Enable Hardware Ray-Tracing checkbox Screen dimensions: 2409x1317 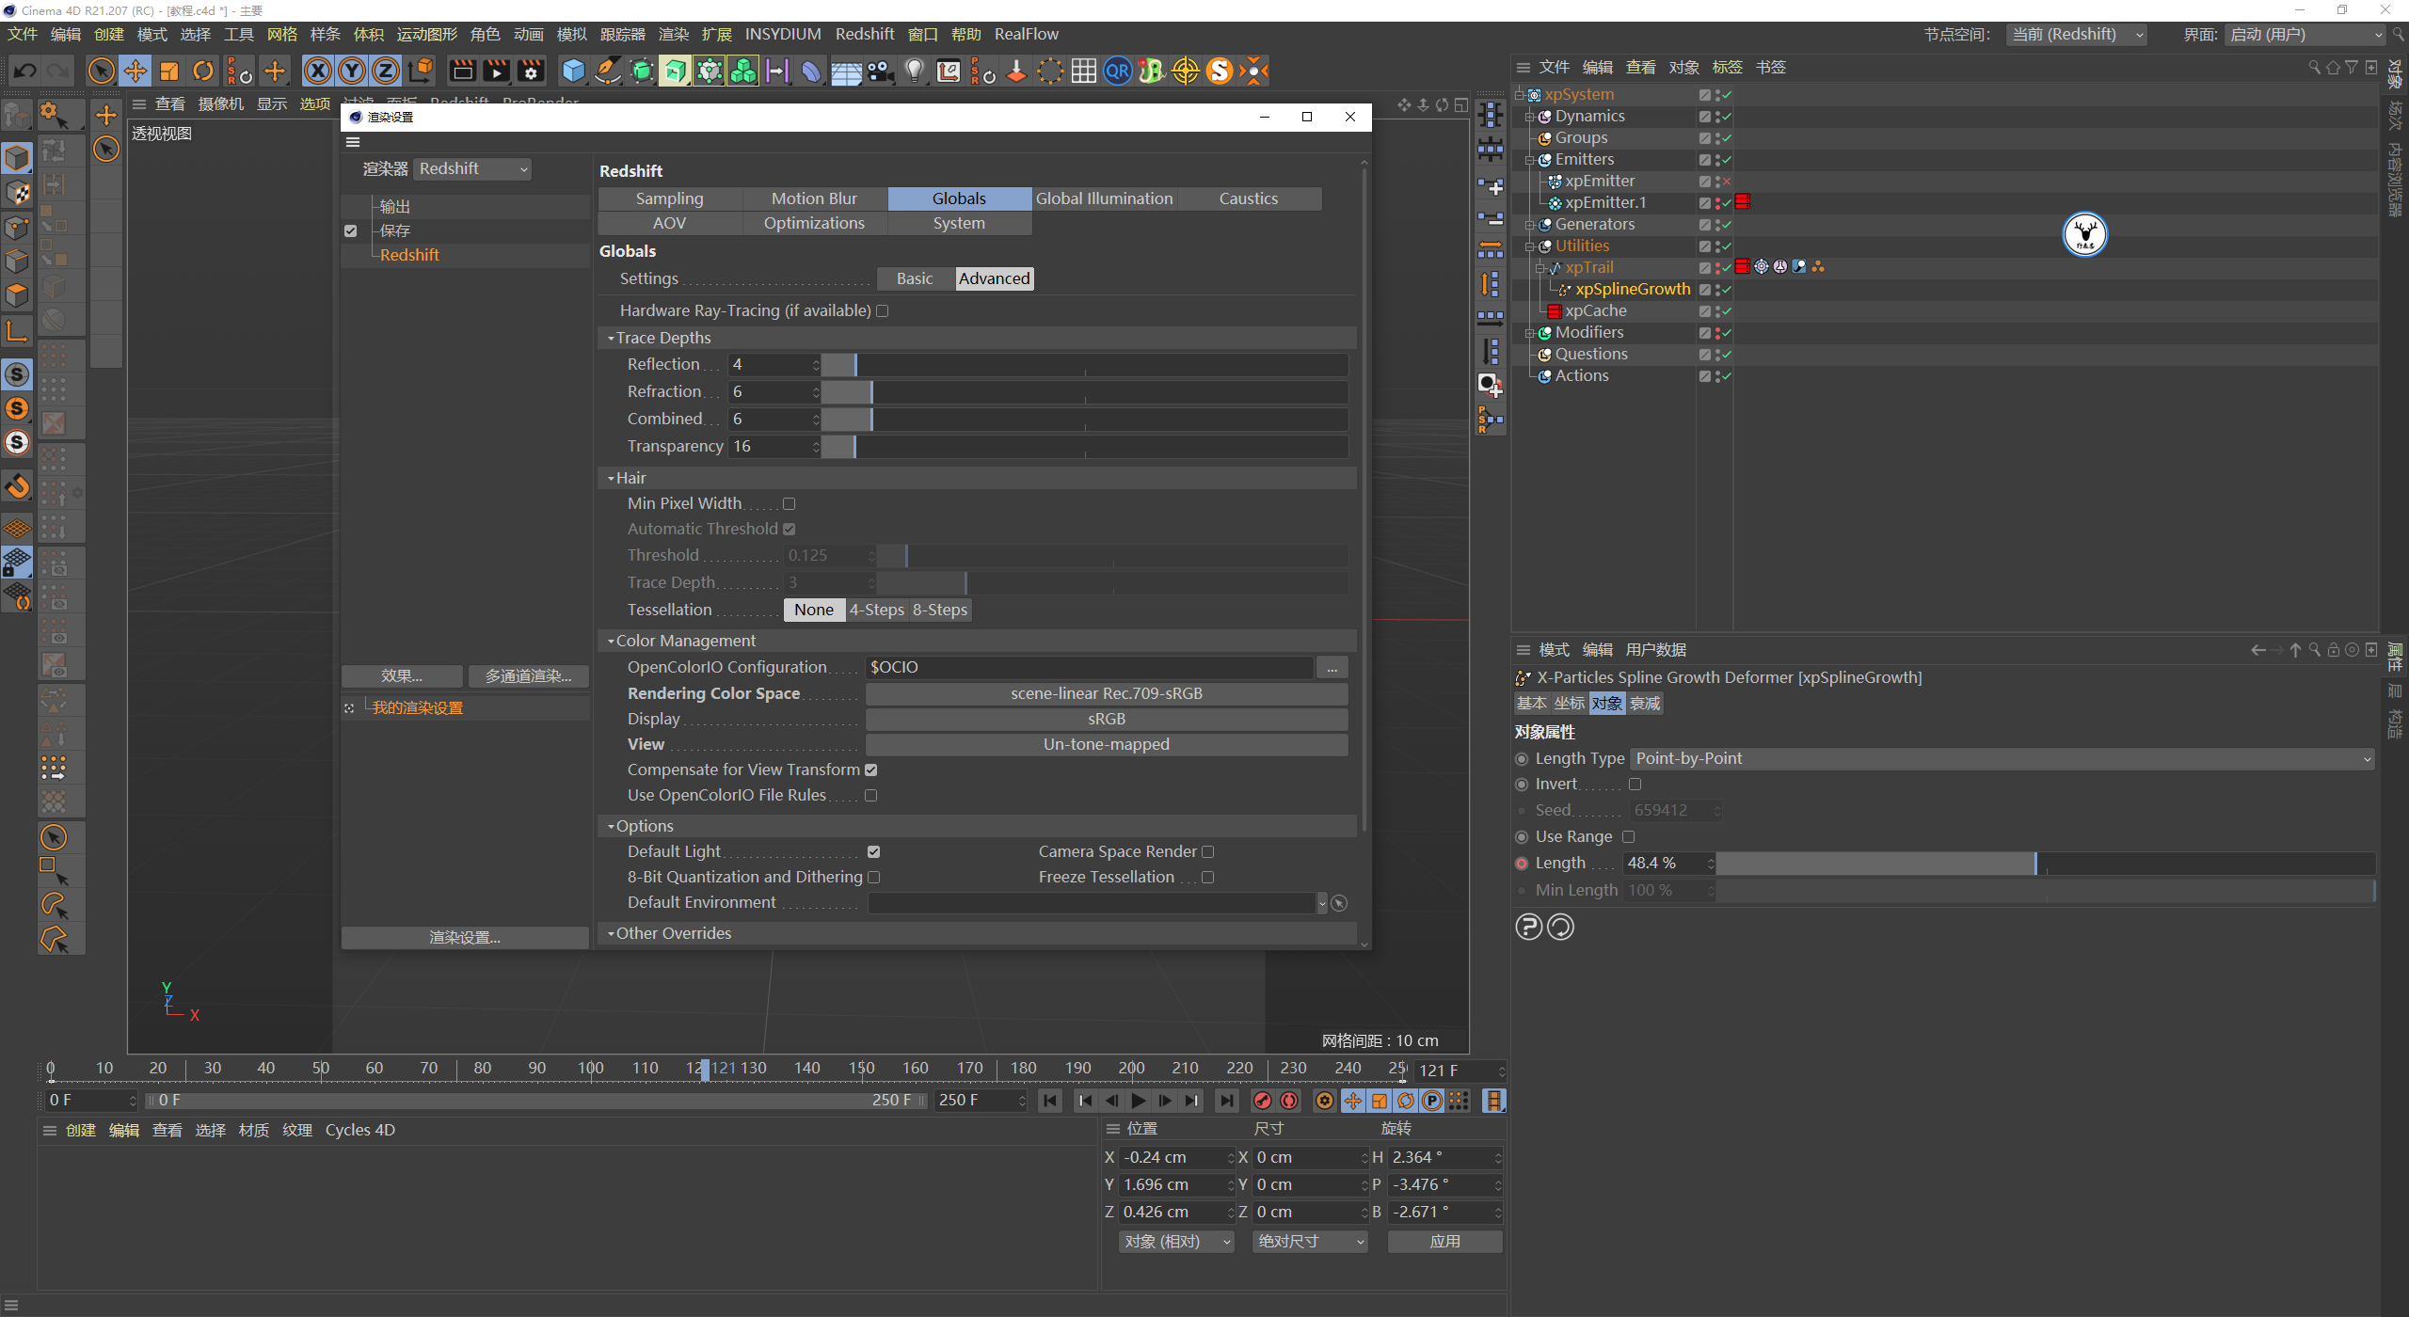tap(882, 310)
